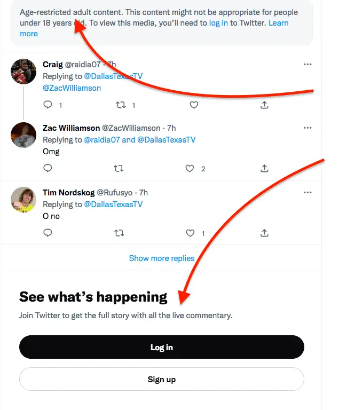Screen dimensions: 339x410
Task: Click the black Log in button
Action: [162, 348]
